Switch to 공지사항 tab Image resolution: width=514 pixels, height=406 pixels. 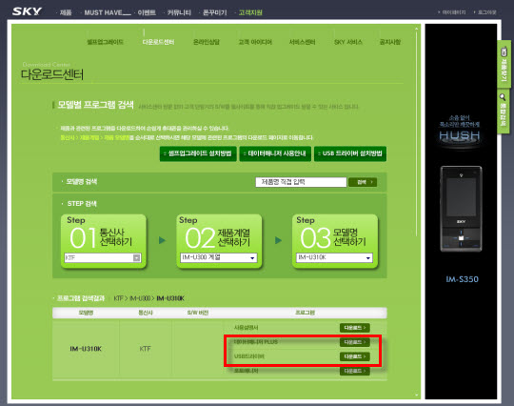point(390,42)
